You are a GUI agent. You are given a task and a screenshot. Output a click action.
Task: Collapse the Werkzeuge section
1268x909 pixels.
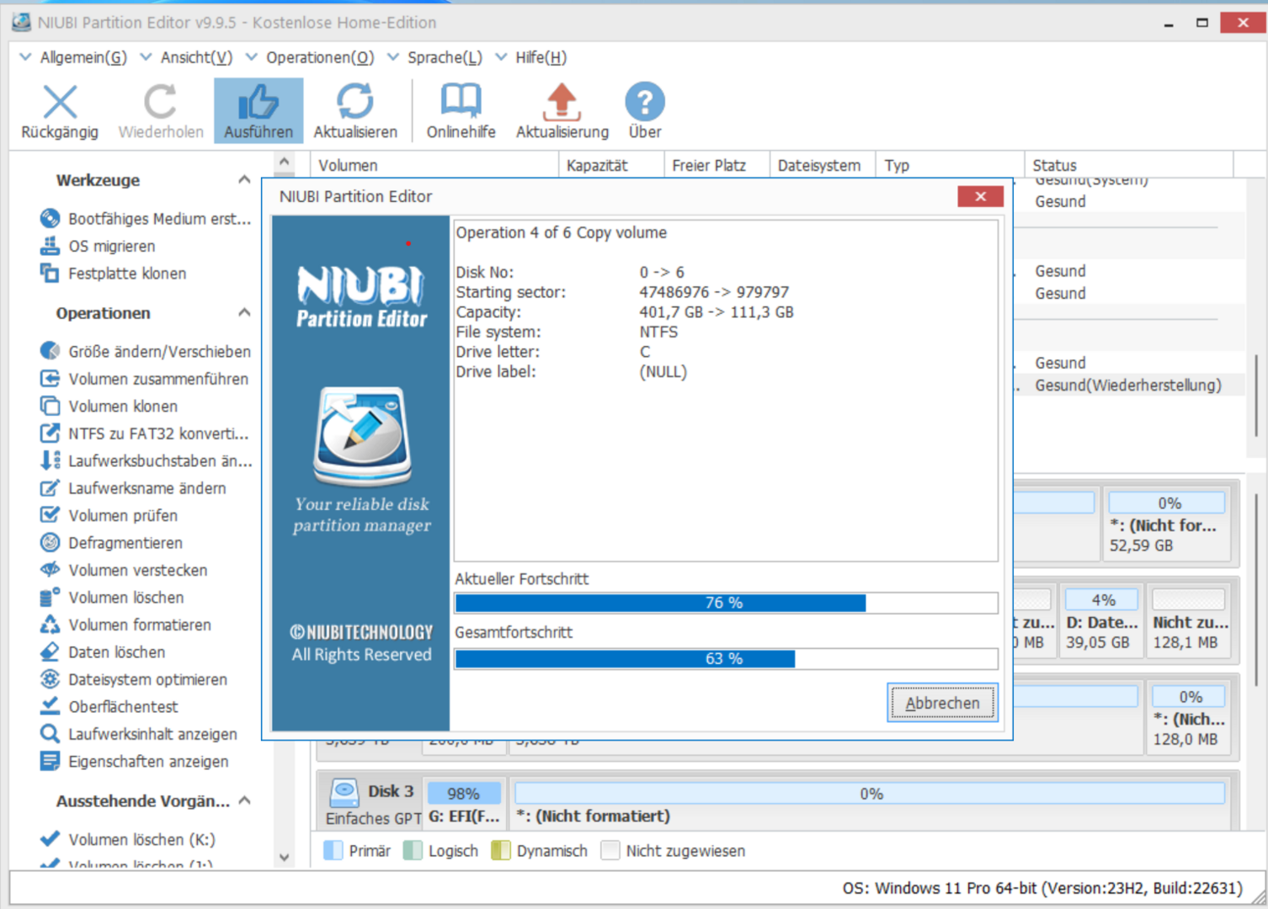click(244, 179)
